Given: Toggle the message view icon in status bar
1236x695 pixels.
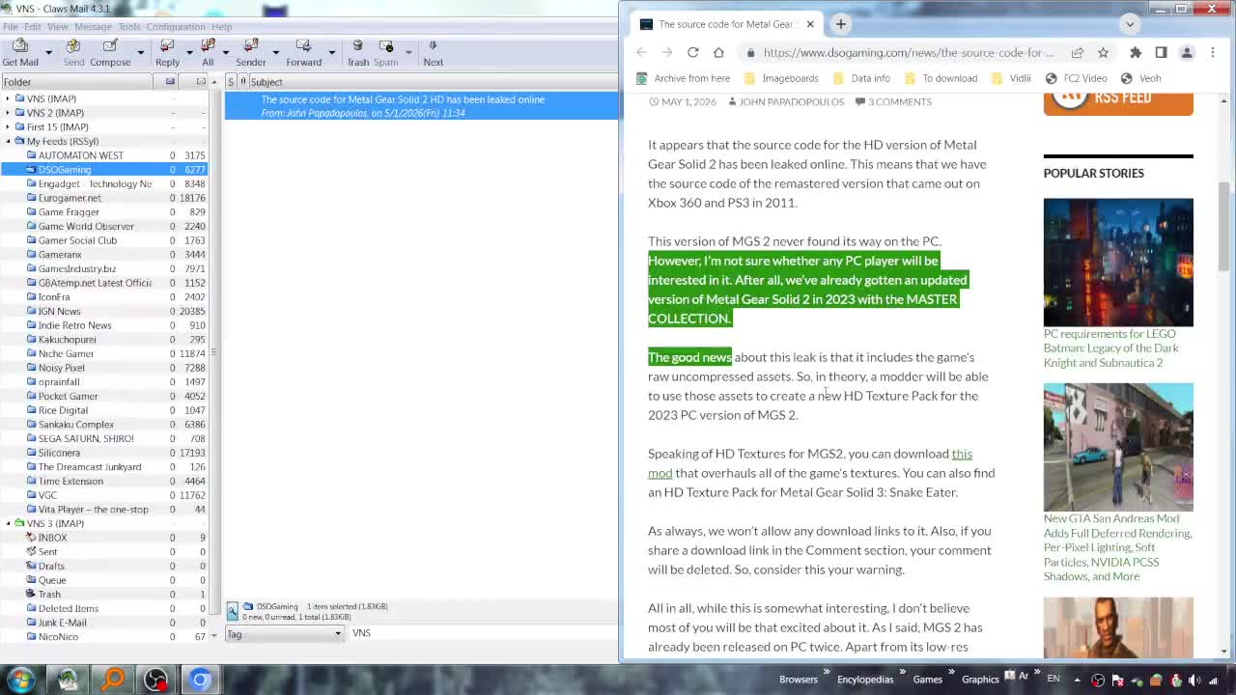Looking at the screenshot, I should (233, 610).
